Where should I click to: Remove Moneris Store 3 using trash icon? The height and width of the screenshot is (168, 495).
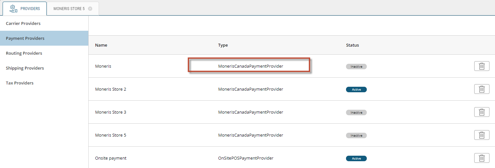(482, 112)
